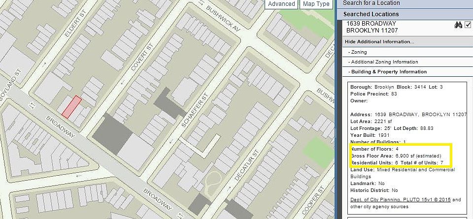This screenshot has width=473, height=219.
Task: Click the binoculars zoom-to-location icon
Action: point(458,25)
